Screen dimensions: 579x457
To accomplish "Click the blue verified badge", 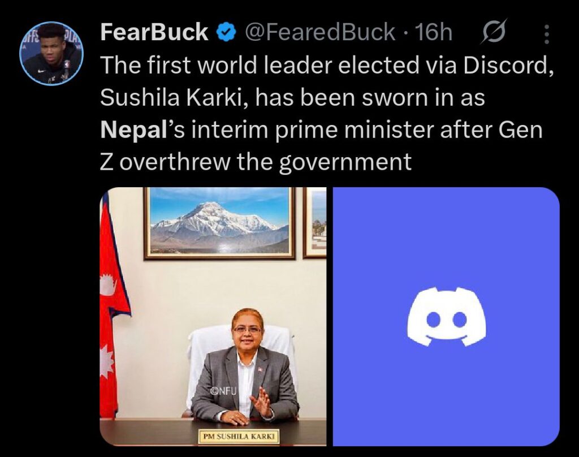I will point(227,33).
